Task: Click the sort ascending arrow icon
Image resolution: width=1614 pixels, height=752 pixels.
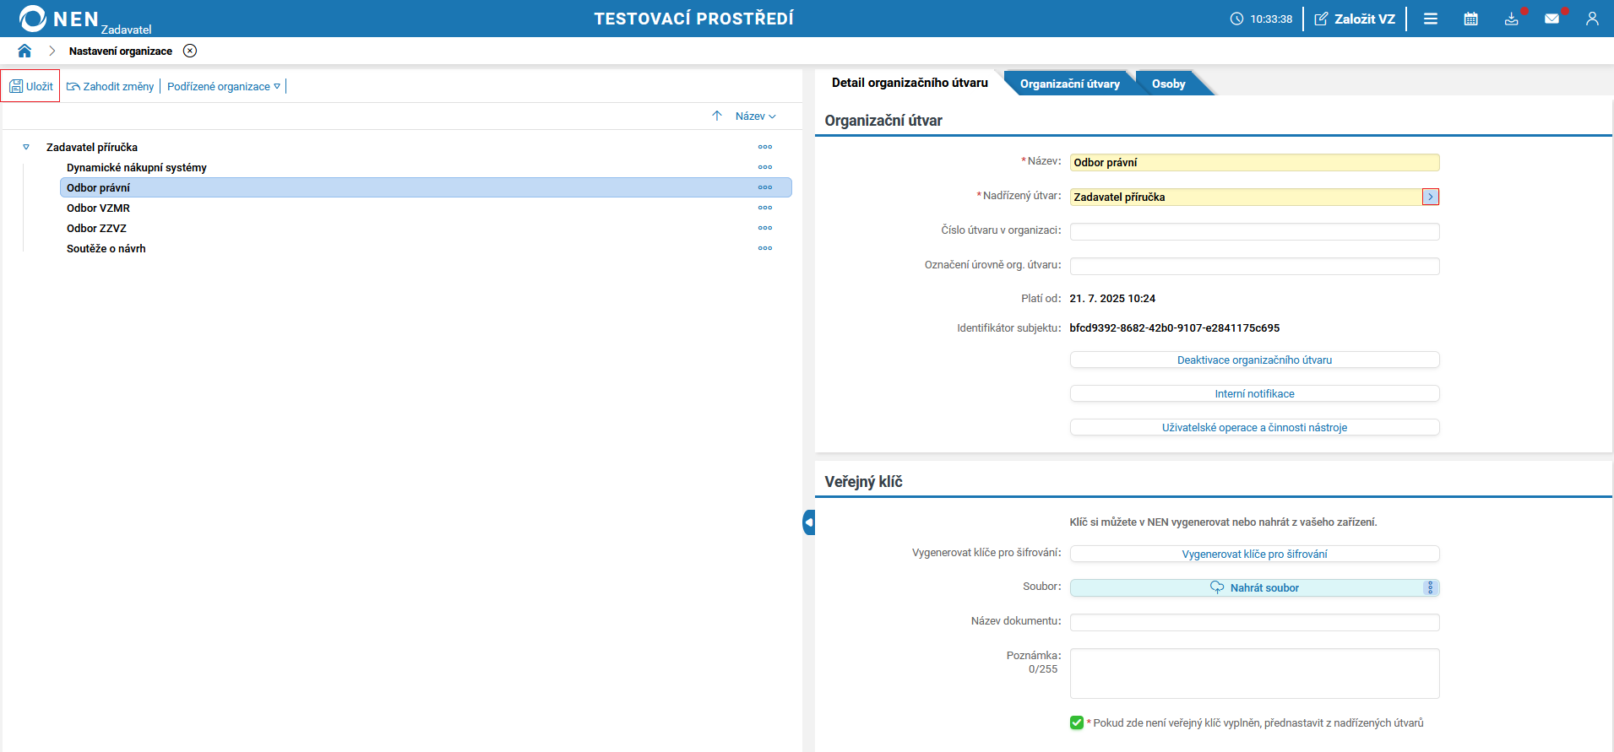Action: point(717,116)
